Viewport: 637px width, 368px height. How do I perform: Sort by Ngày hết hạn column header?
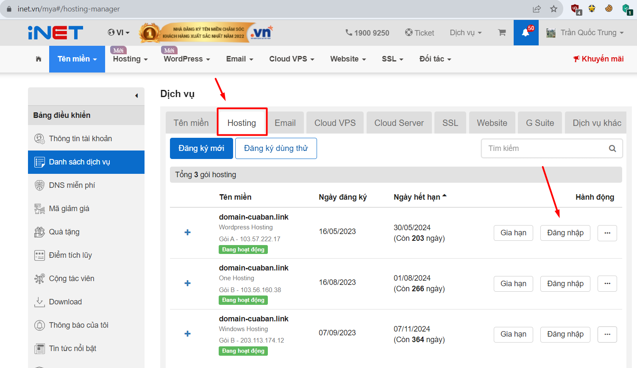point(420,197)
